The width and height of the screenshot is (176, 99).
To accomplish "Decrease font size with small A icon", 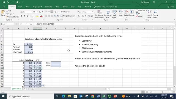I will (43, 12).
